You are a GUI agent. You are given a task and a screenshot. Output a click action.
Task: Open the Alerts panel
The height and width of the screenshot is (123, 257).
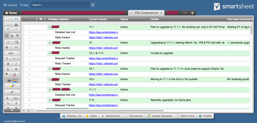click(x=91, y=116)
